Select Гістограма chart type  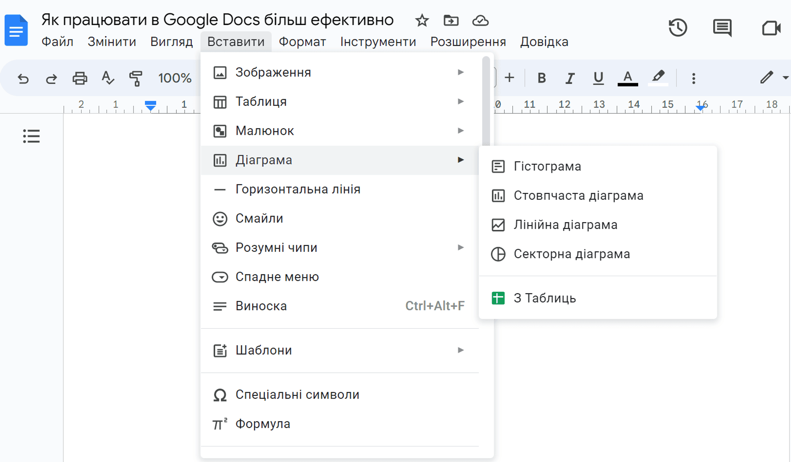coord(598,166)
